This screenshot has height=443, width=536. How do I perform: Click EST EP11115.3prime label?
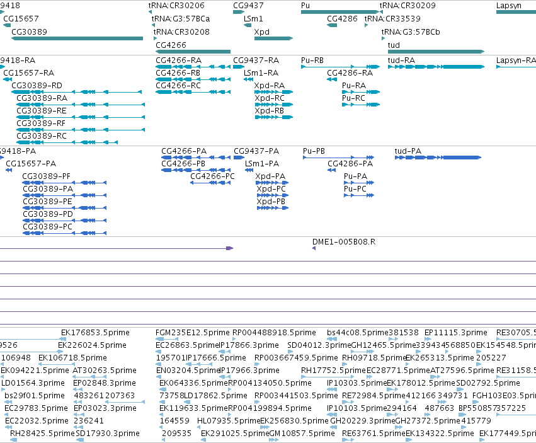tap(456, 333)
